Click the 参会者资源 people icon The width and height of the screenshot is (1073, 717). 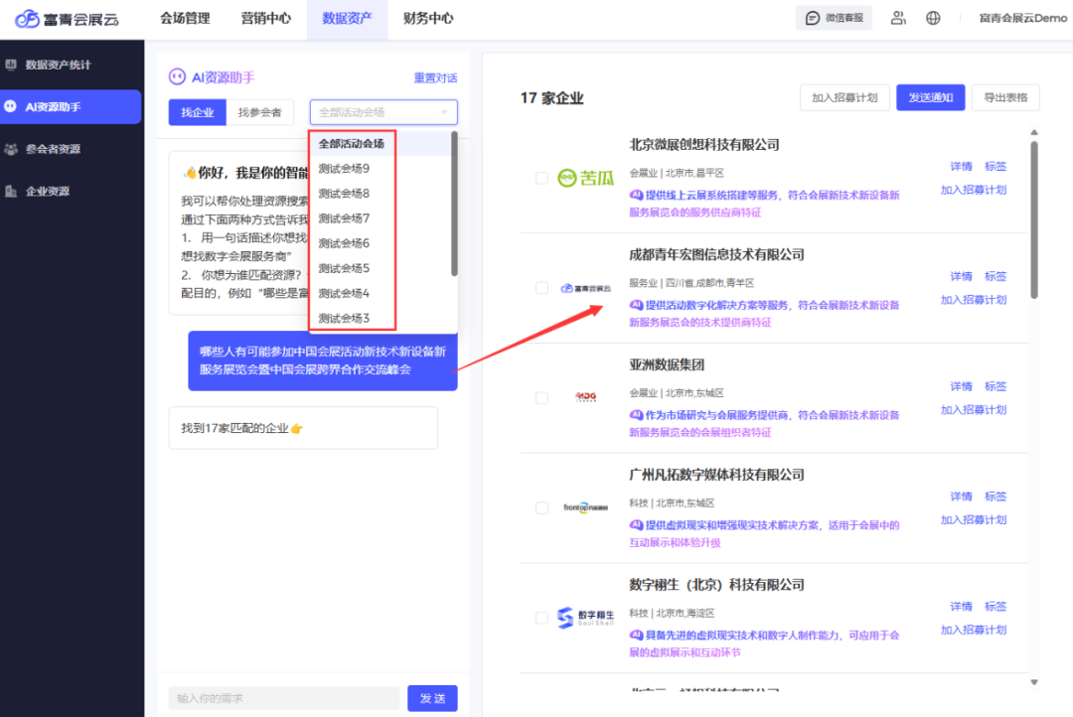click(x=11, y=148)
